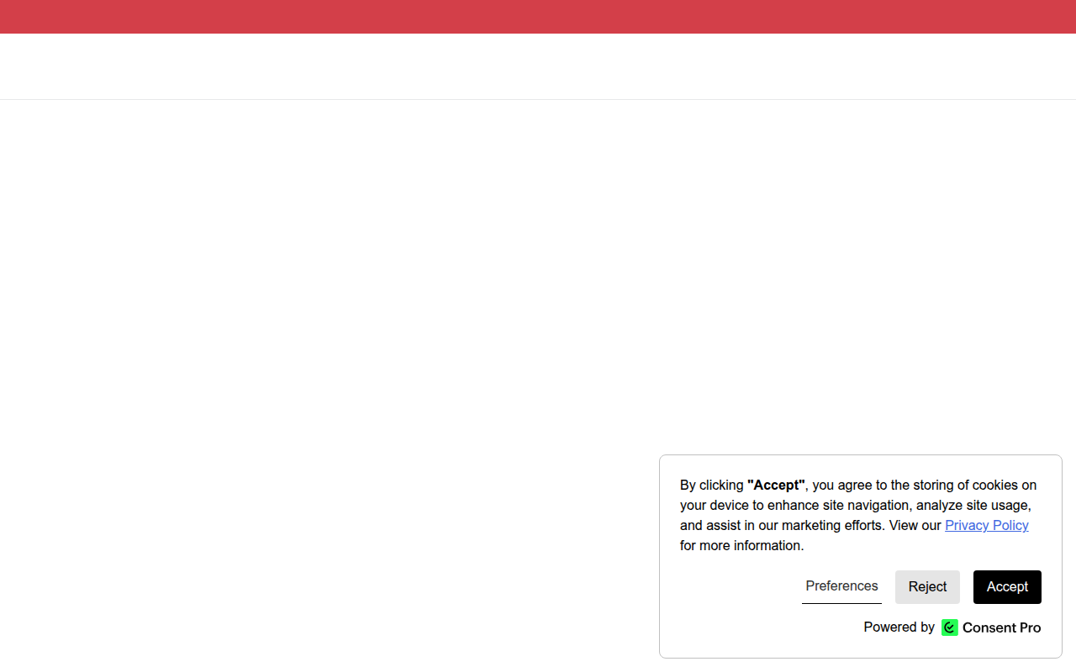Accept cookies with the black Accept button

(1007, 586)
